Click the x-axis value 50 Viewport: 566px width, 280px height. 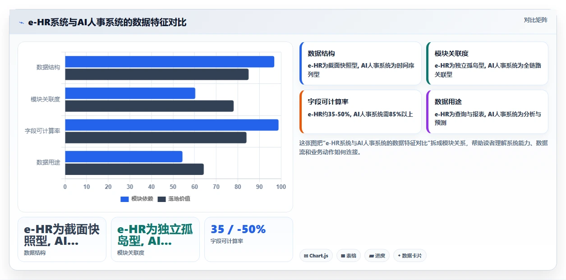(x=173, y=187)
